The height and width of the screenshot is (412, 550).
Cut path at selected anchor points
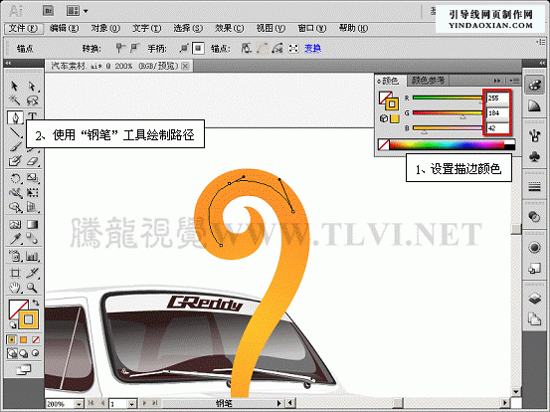[277, 49]
